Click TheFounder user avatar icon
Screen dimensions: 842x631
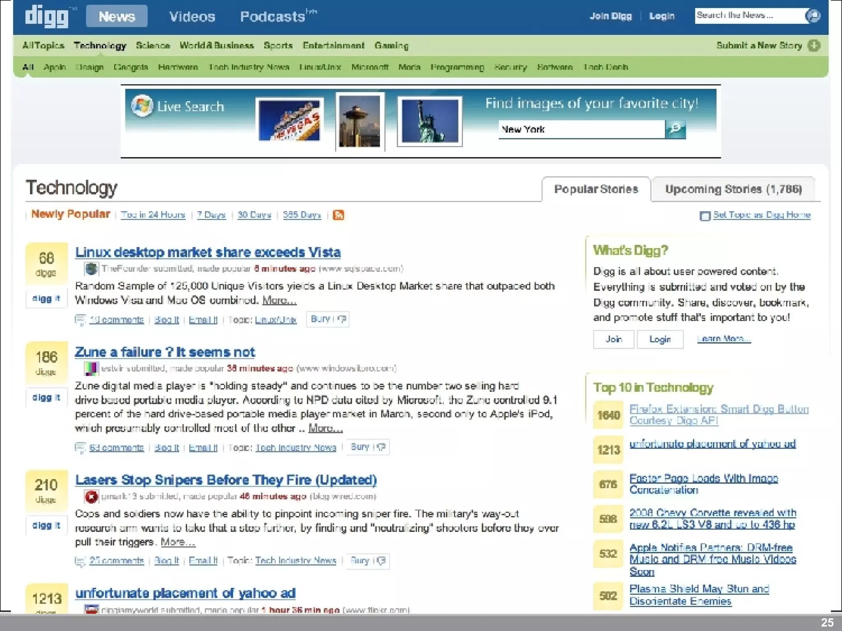coord(91,269)
